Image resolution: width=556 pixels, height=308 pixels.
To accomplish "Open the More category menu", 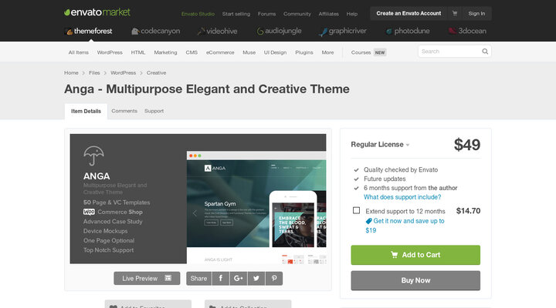I will tap(327, 52).
